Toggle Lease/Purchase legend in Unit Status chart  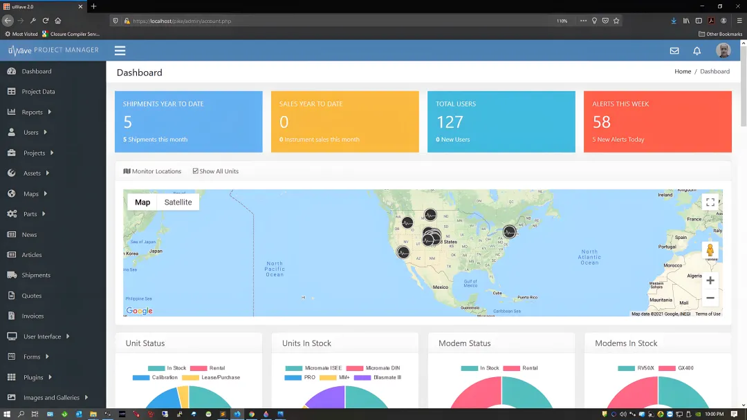click(211, 378)
